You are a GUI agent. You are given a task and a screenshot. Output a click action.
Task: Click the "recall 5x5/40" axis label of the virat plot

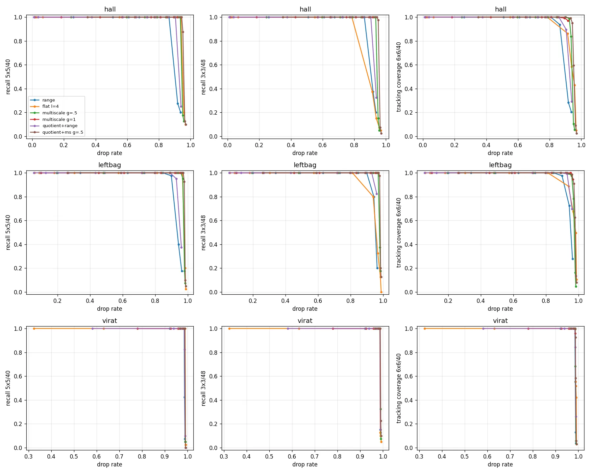point(8,388)
